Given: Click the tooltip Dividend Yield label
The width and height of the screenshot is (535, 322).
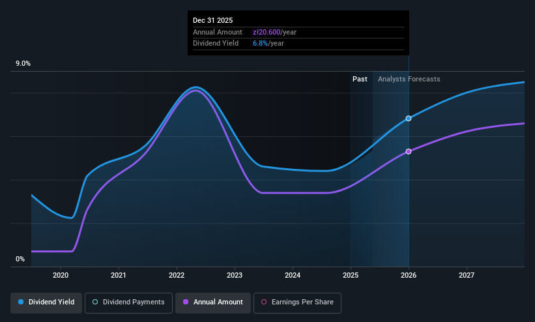Looking at the screenshot, I should tap(216, 44).
